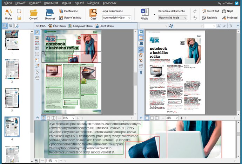The width and height of the screenshot is (242, 164).
Task: Open the DOKUMENT menu
Action: click(51, 3)
